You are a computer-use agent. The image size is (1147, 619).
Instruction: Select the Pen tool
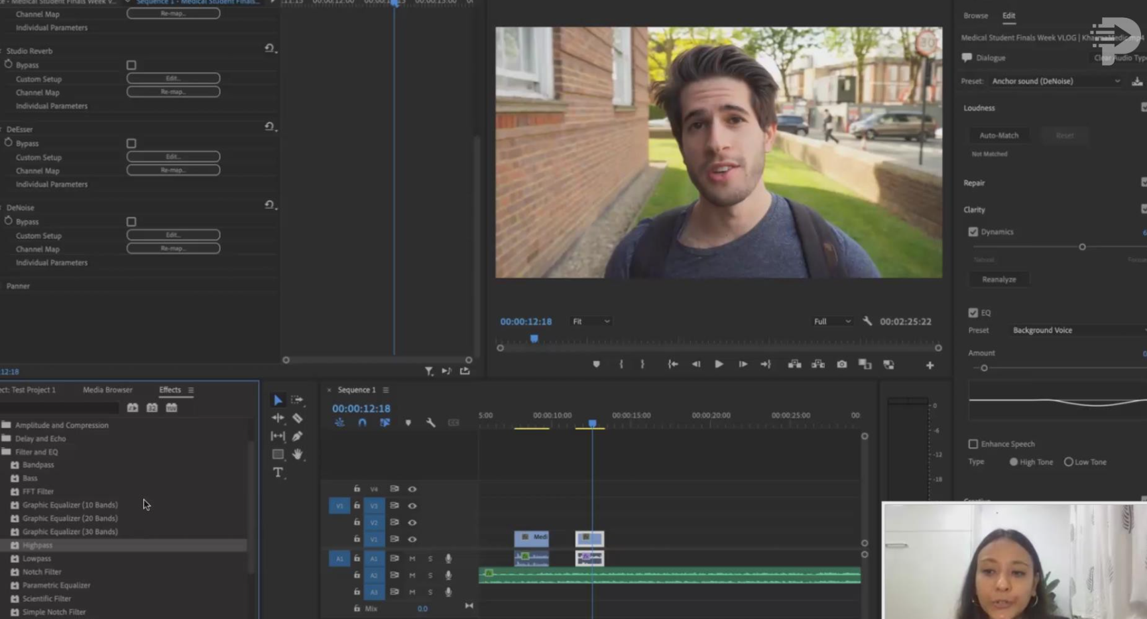pos(298,436)
